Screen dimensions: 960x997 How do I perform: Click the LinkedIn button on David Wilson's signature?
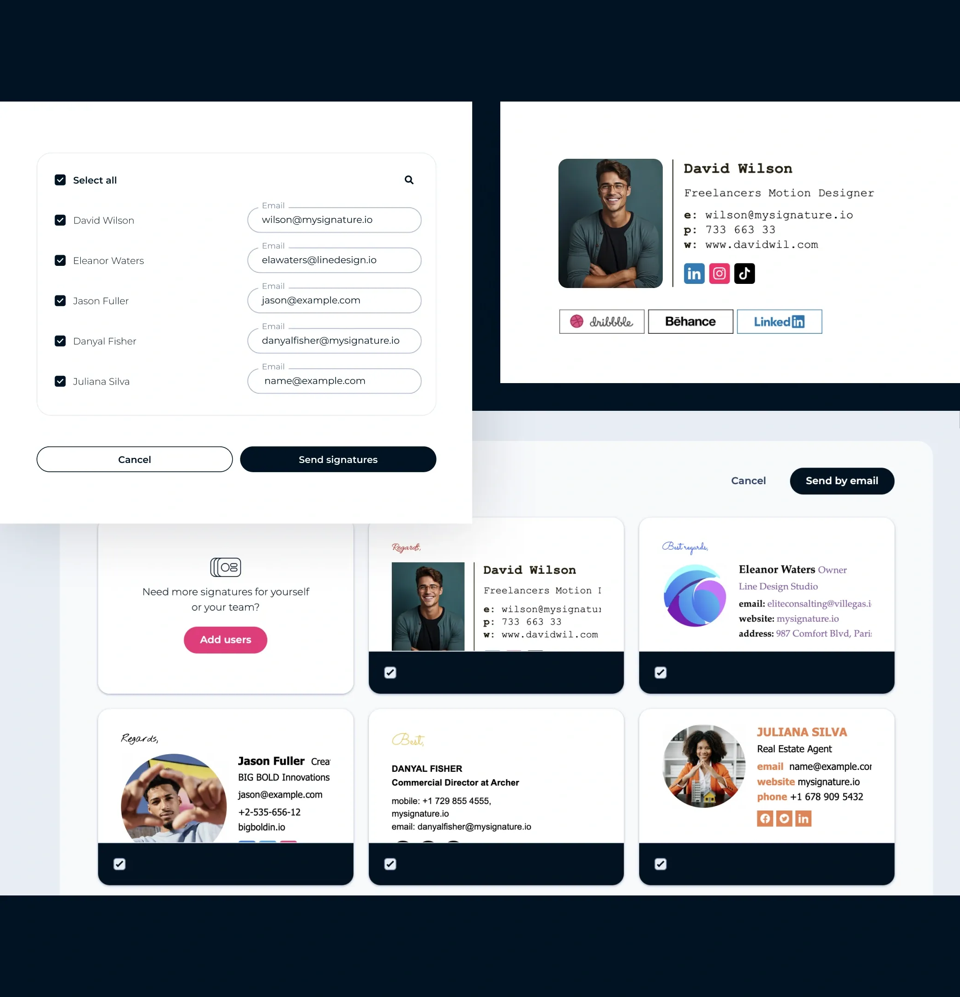pos(778,320)
